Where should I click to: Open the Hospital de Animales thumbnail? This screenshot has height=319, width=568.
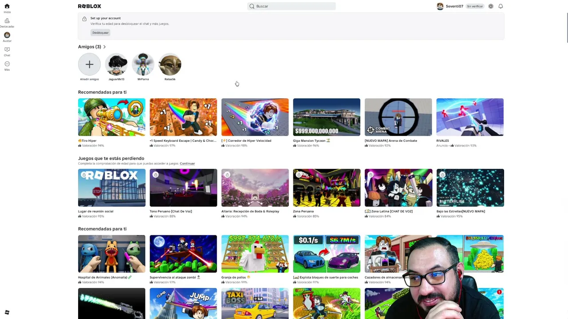[112, 254]
